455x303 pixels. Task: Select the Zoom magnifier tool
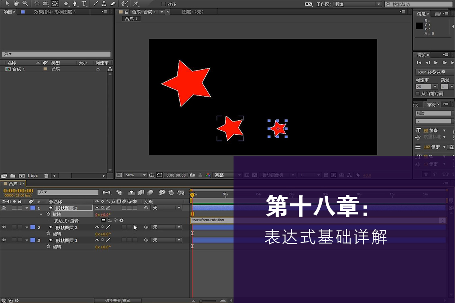pyautogui.click(x=25, y=4)
